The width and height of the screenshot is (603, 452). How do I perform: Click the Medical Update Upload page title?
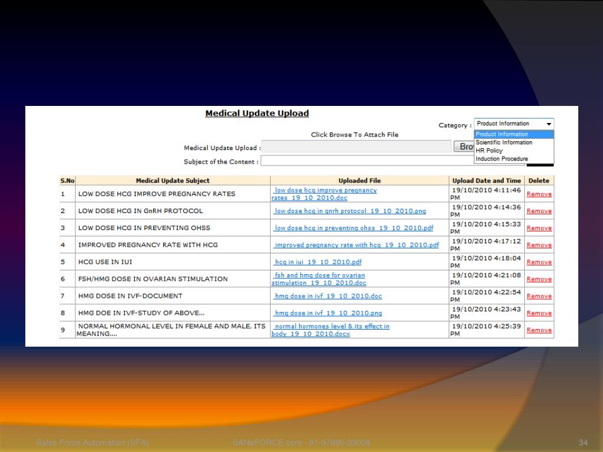257,114
